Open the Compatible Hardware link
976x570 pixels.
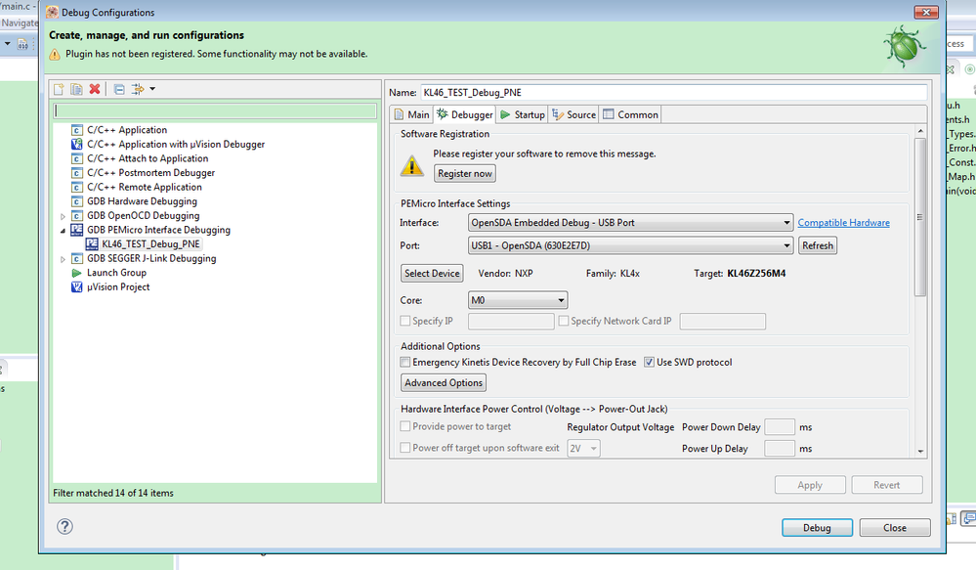(x=843, y=222)
